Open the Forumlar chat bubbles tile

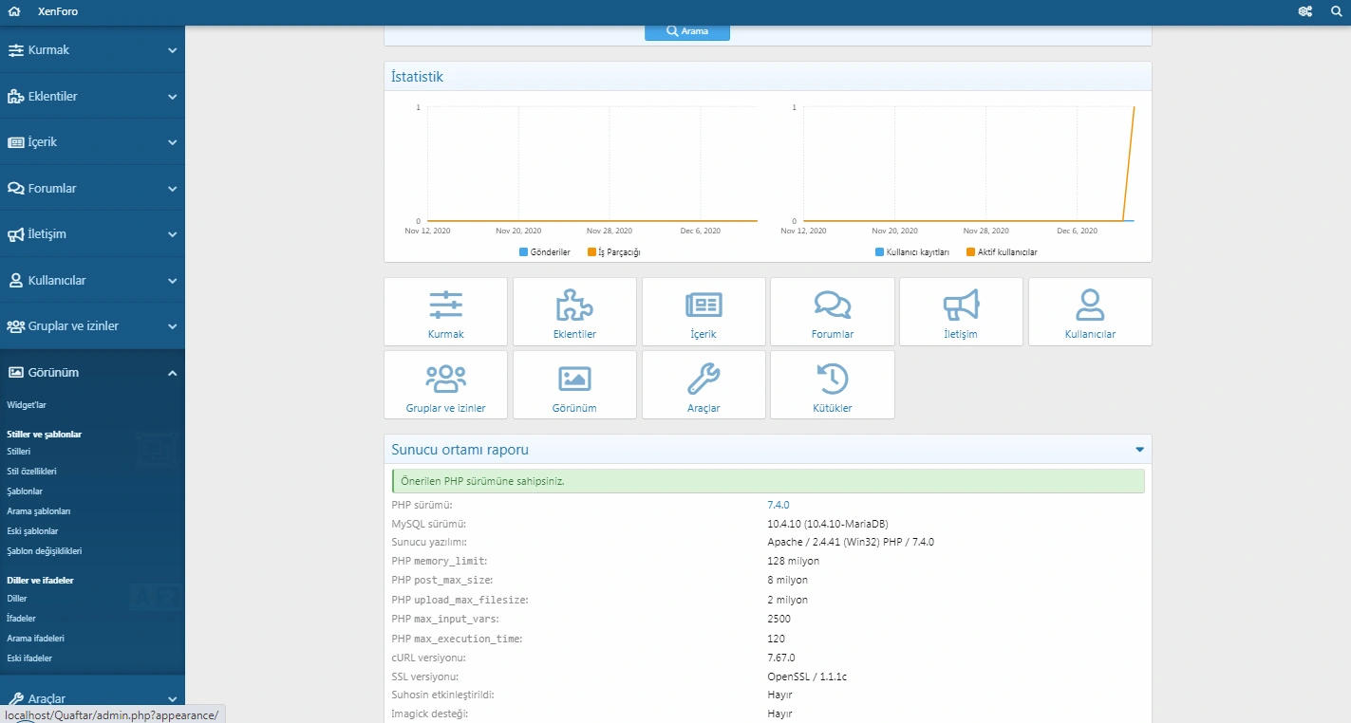point(833,311)
